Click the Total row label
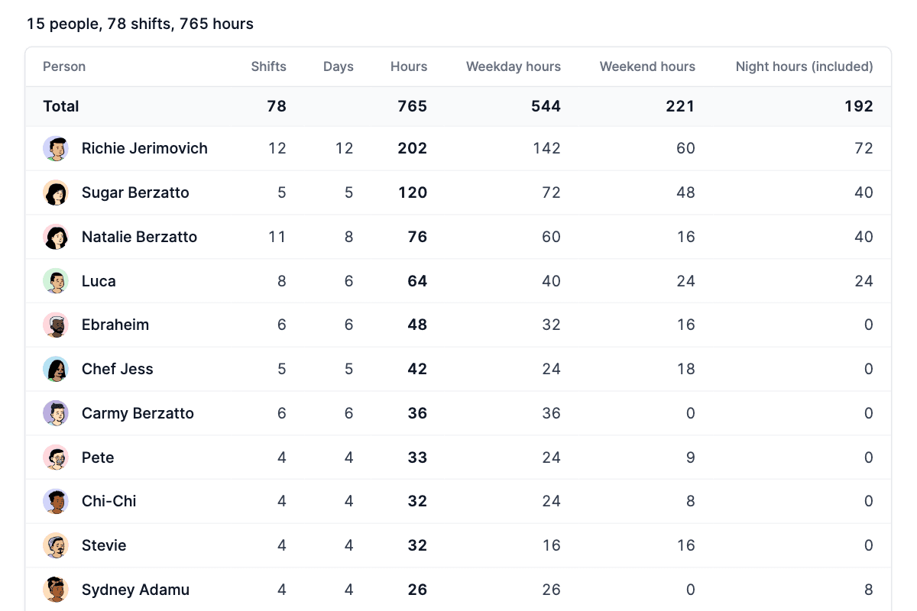Viewport: 917px width, 611px height. tap(61, 106)
